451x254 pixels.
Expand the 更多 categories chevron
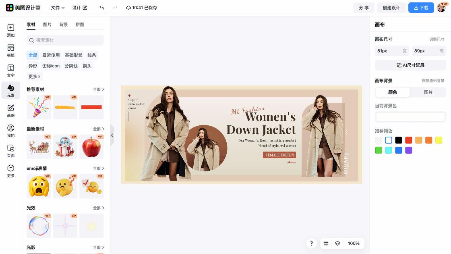(x=35, y=77)
